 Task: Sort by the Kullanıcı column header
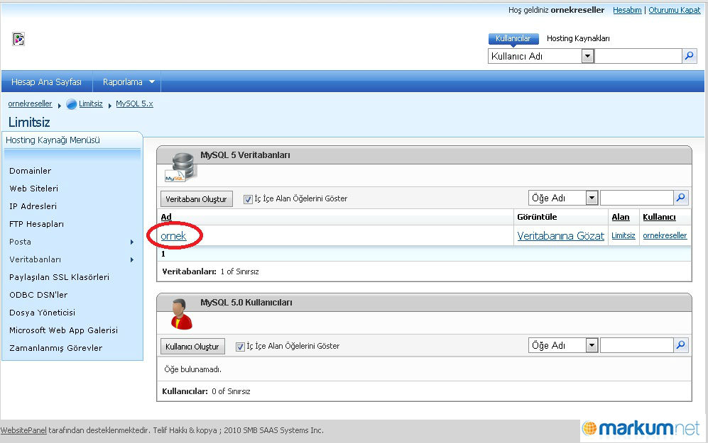pyautogui.click(x=659, y=217)
